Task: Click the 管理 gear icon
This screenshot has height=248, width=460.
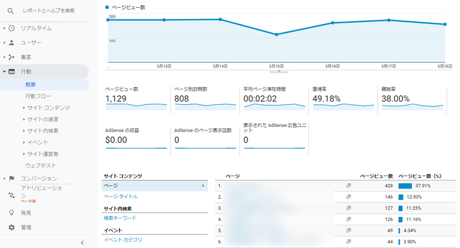Action: click(12, 227)
